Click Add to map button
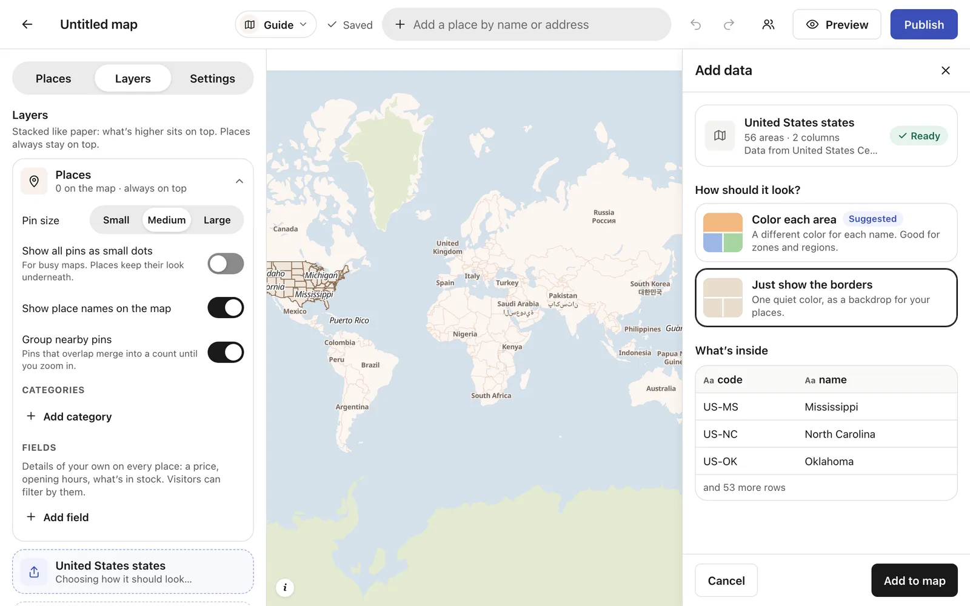Viewport: 970px width, 606px height. click(914, 581)
